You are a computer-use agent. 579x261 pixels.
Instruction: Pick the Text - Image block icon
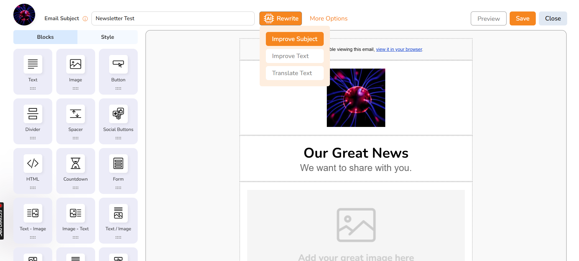33,213
